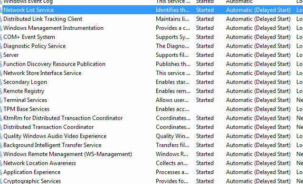Click gear icon beside COM+ Event System
Image resolution: width=303 pixels, height=184 pixels.
[x=1, y=37]
